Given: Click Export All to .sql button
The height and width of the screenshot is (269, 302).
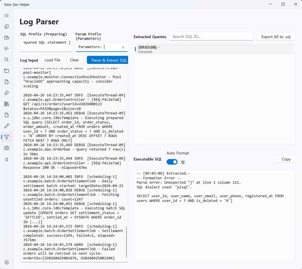Looking at the screenshot, I should tap(276, 37).
